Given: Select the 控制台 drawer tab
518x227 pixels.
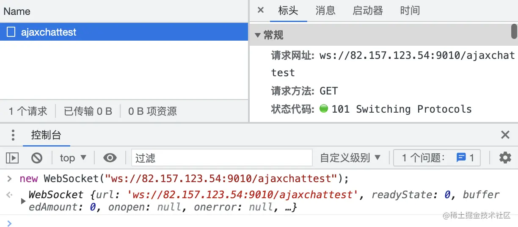Looking at the screenshot, I should 46,135.
